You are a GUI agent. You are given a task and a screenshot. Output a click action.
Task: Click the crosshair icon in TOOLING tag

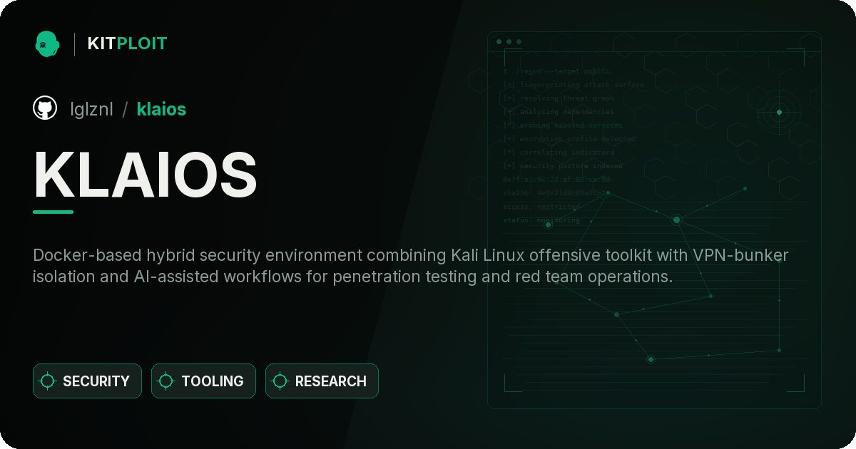pos(166,381)
